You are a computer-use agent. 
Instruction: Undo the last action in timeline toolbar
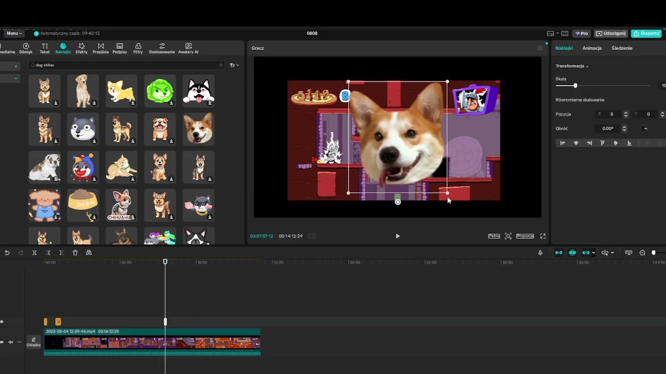(7, 253)
